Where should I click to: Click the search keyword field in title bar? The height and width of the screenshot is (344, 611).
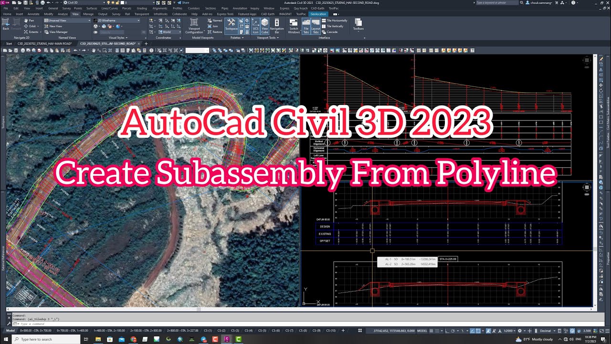click(x=497, y=3)
